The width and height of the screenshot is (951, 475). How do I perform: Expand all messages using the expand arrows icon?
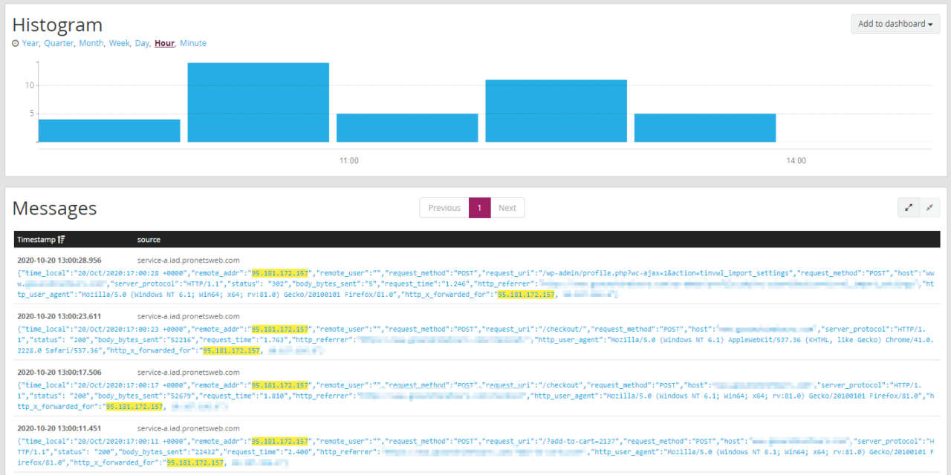(909, 209)
